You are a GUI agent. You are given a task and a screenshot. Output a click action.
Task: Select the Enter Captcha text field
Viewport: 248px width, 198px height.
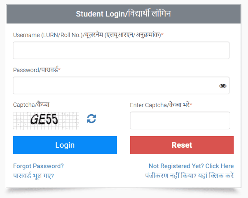(180, 120)
